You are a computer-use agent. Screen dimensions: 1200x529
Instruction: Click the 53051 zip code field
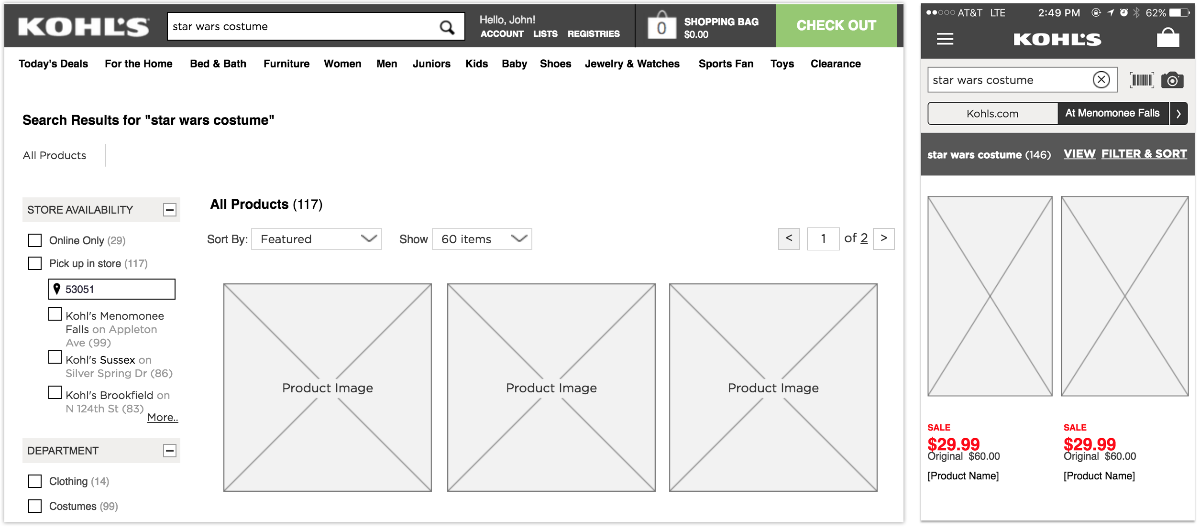[x=112, y=289]
